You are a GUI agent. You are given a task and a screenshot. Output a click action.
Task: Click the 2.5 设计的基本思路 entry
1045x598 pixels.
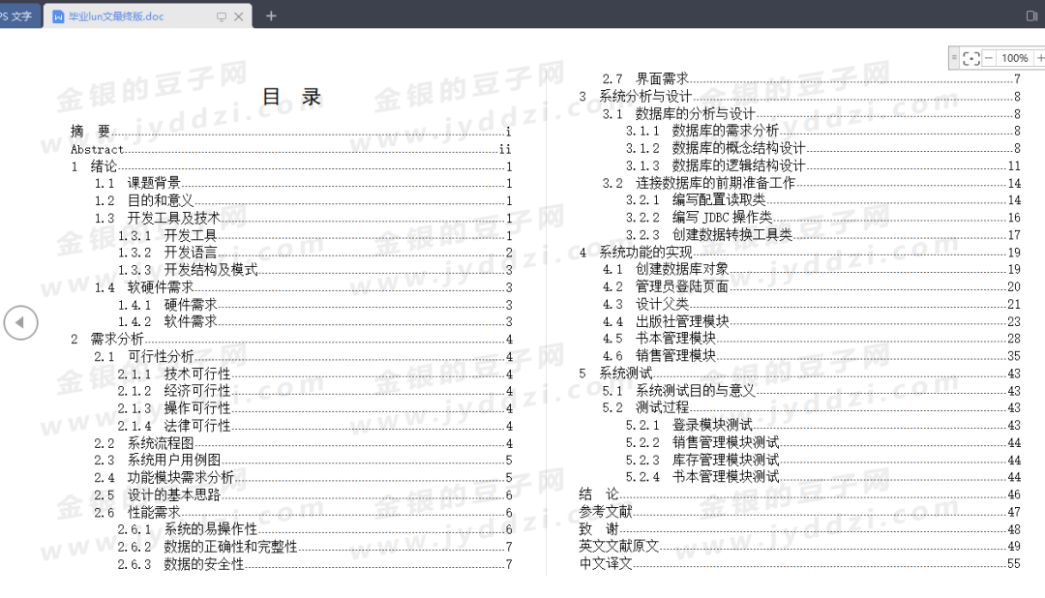point(303,494)
